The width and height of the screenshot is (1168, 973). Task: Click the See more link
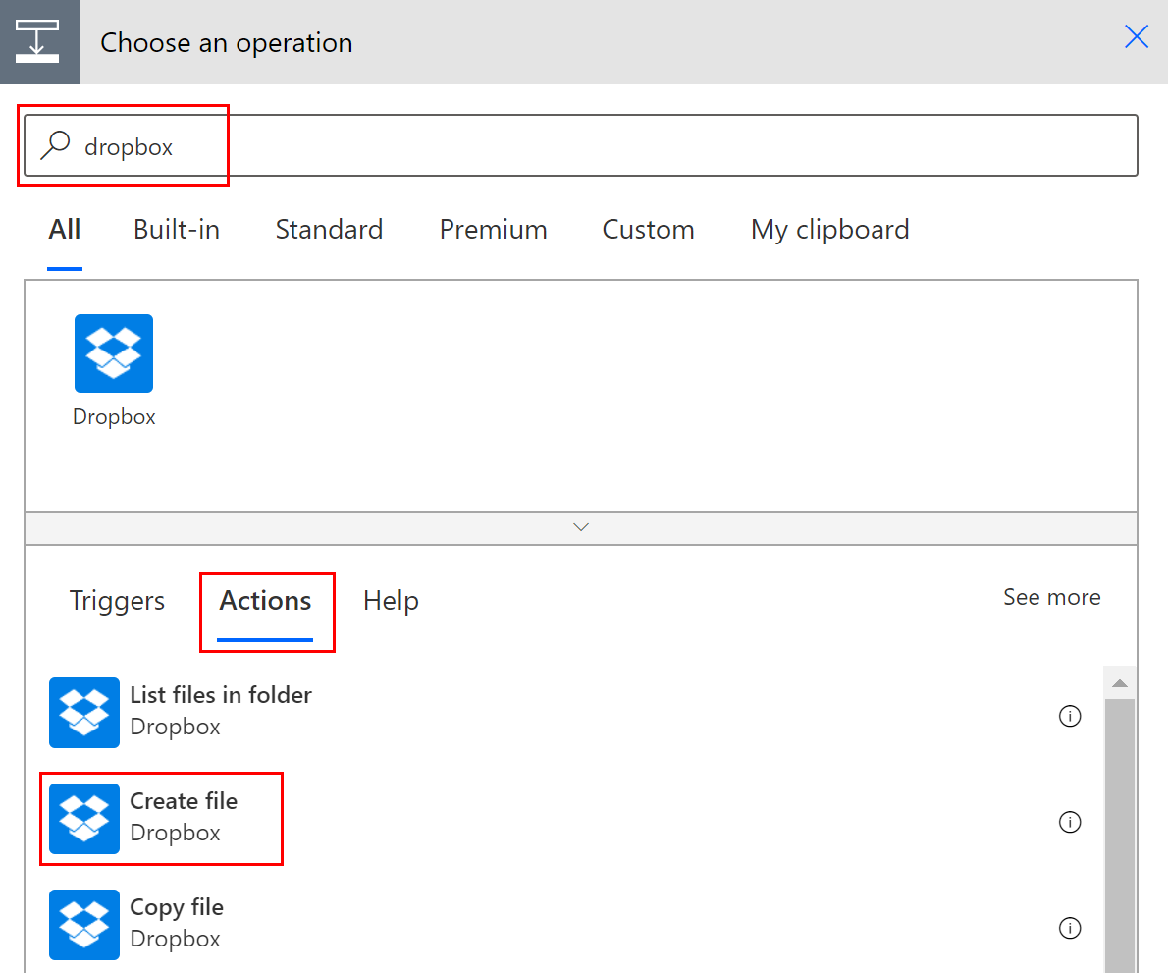click(x=1051, y=597)
